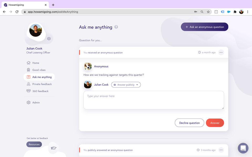Click the Admin gear icon in sidebar
The image size is (252, 157).
28,102
